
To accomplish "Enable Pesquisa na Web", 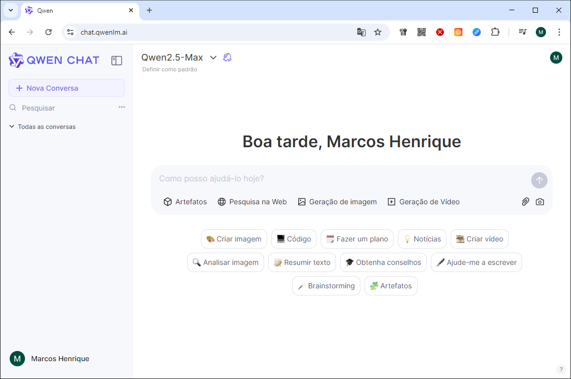I will [252, 202].
